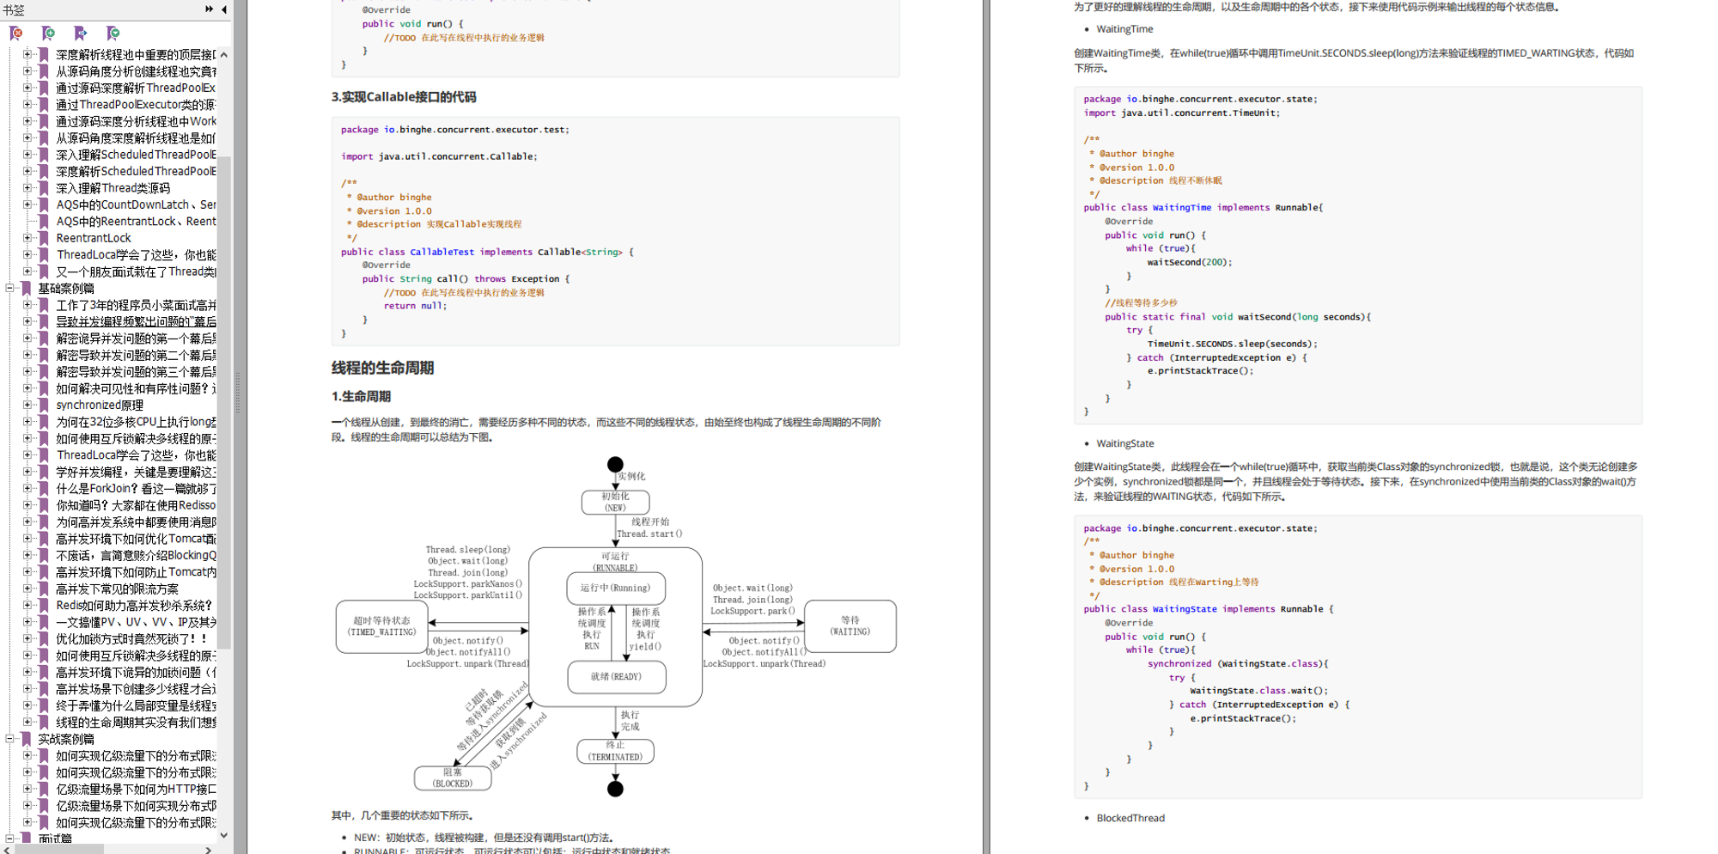Open bookmark 高并发环境下如何优化Tomcat配
1718x854 pixels.
pyautogui.click(x=136, y=539)
